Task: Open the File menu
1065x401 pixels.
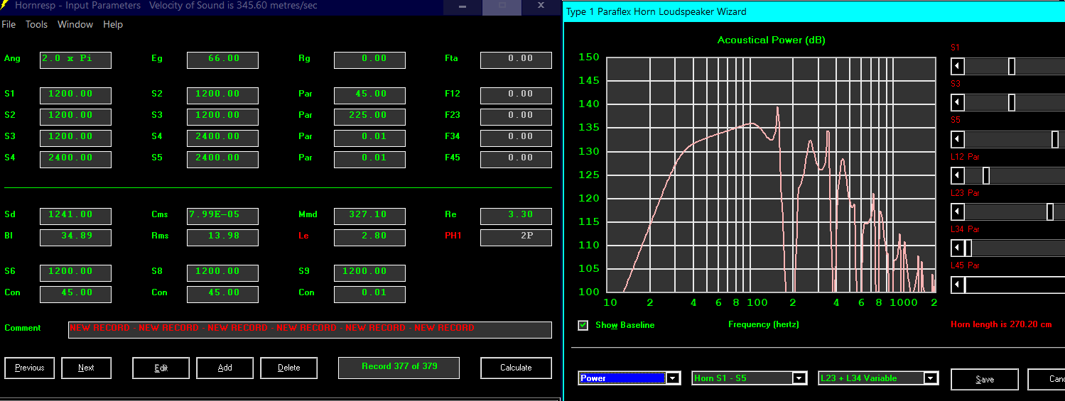Action: pyautogui.click(x=9, y=24)
